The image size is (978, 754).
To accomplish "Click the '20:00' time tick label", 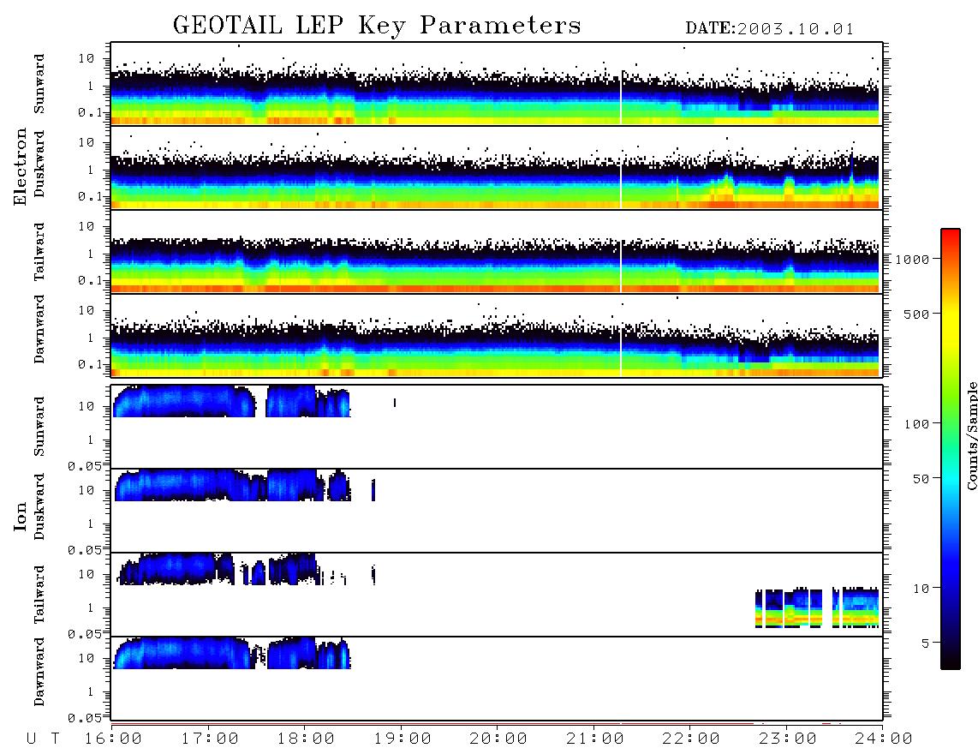I will tap(498, 739).
